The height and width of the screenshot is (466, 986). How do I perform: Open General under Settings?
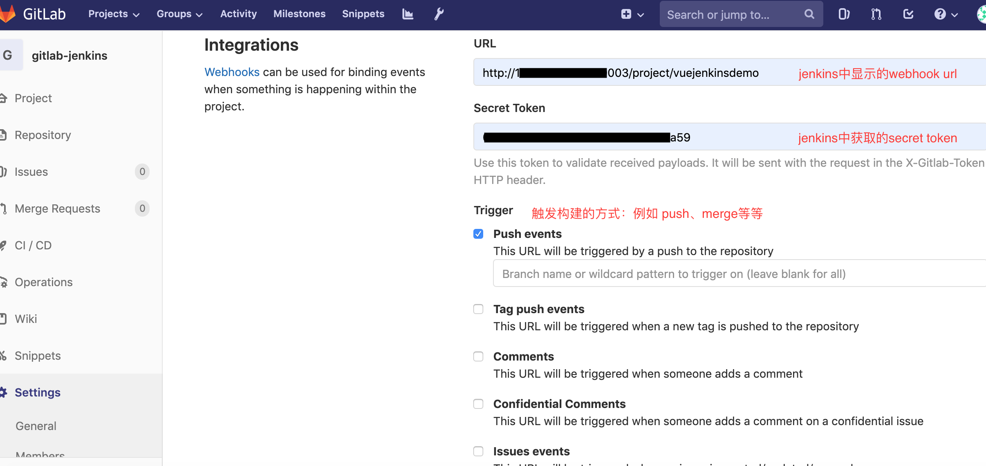click(x=36, y=426)
